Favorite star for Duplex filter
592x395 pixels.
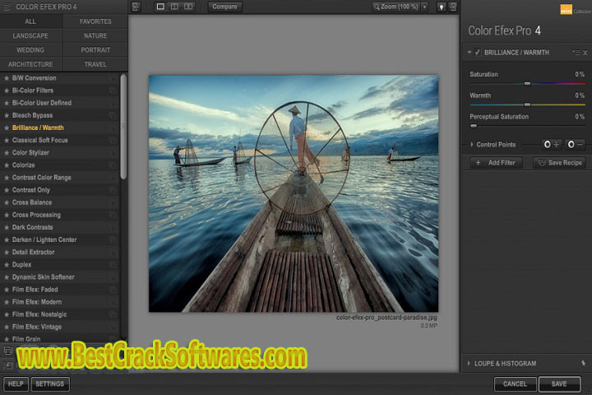pyautogui.click(x=7, y=265)
